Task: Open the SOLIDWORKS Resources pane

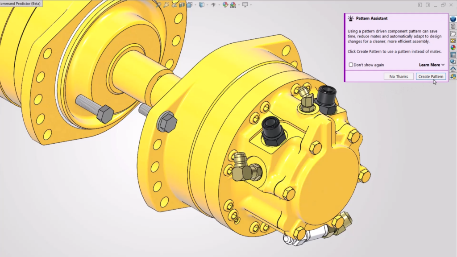Action: (453, 19)
